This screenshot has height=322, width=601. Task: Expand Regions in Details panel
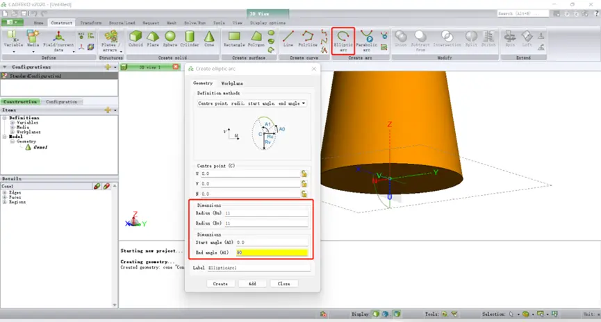[5, 202]
